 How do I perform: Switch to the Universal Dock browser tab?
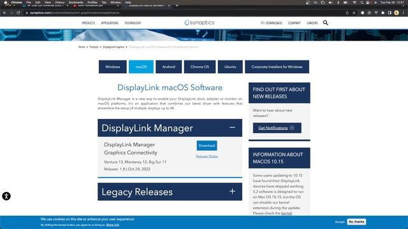point(45,5)
